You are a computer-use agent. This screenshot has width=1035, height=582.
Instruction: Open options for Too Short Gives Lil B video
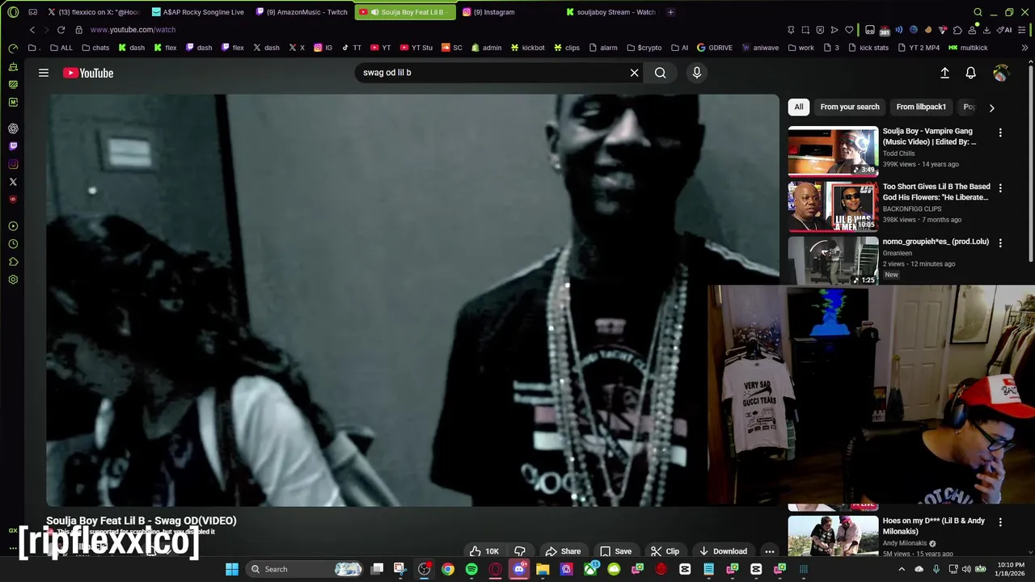point(1000,188)
